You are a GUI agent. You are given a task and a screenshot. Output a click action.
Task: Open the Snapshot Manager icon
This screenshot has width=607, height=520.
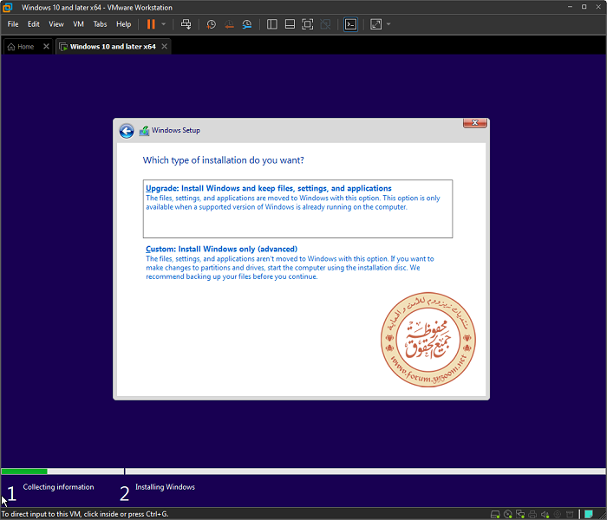click(x=247, y=24)
